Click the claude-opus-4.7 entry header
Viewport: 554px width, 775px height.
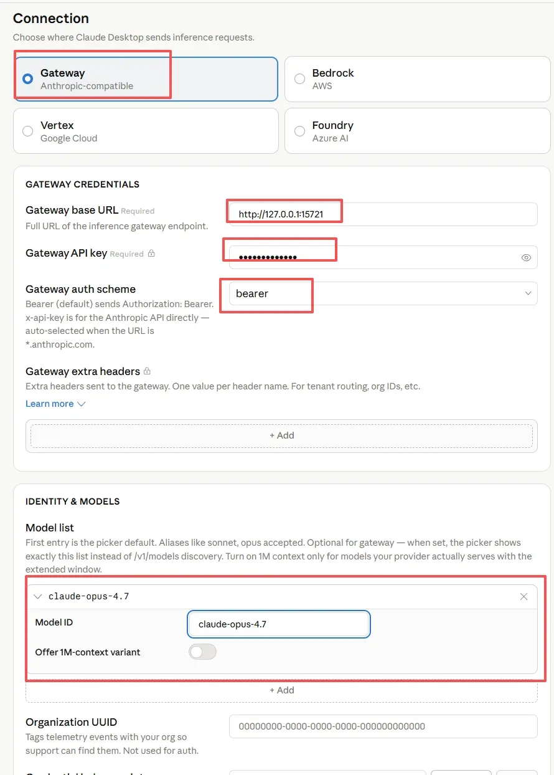tap(282, 597)
